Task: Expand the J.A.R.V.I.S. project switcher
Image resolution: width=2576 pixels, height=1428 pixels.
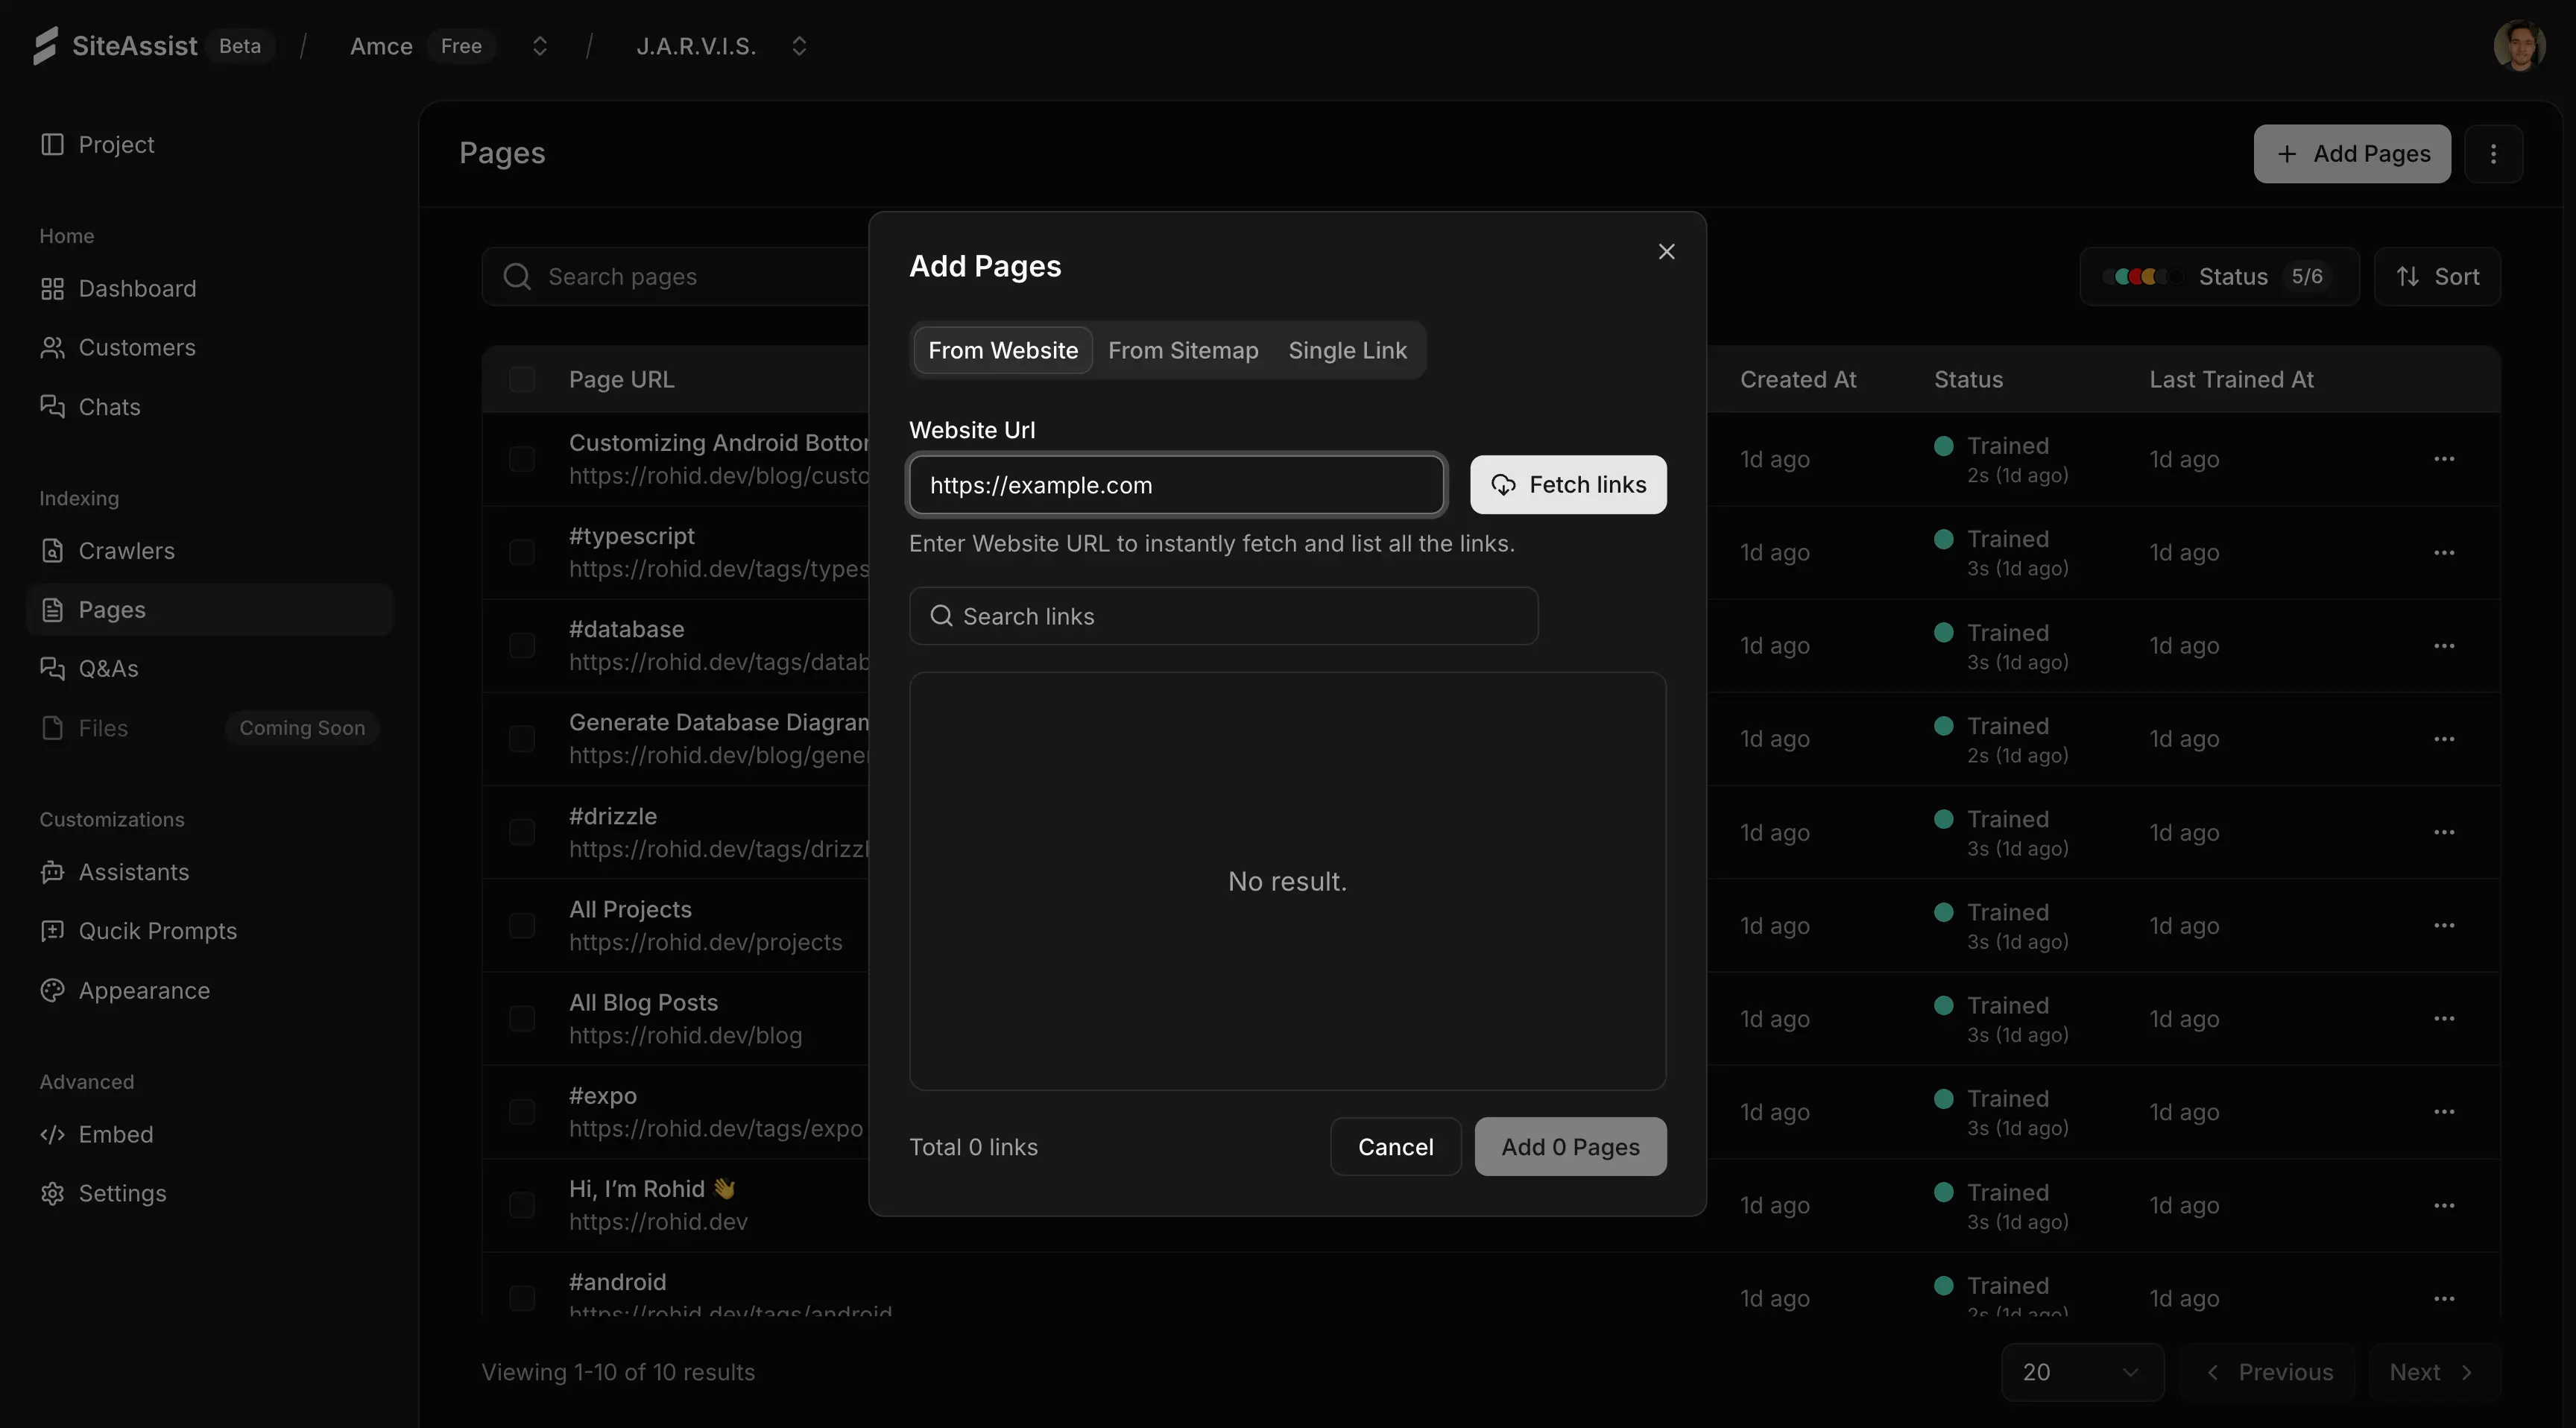Action: (x=799, y=46)
